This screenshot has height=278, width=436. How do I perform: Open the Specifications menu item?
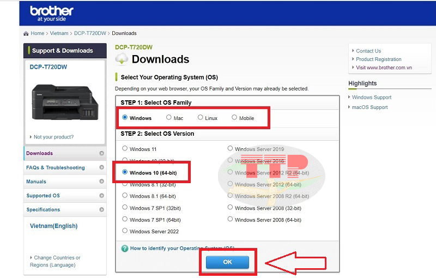click(65, 209)
